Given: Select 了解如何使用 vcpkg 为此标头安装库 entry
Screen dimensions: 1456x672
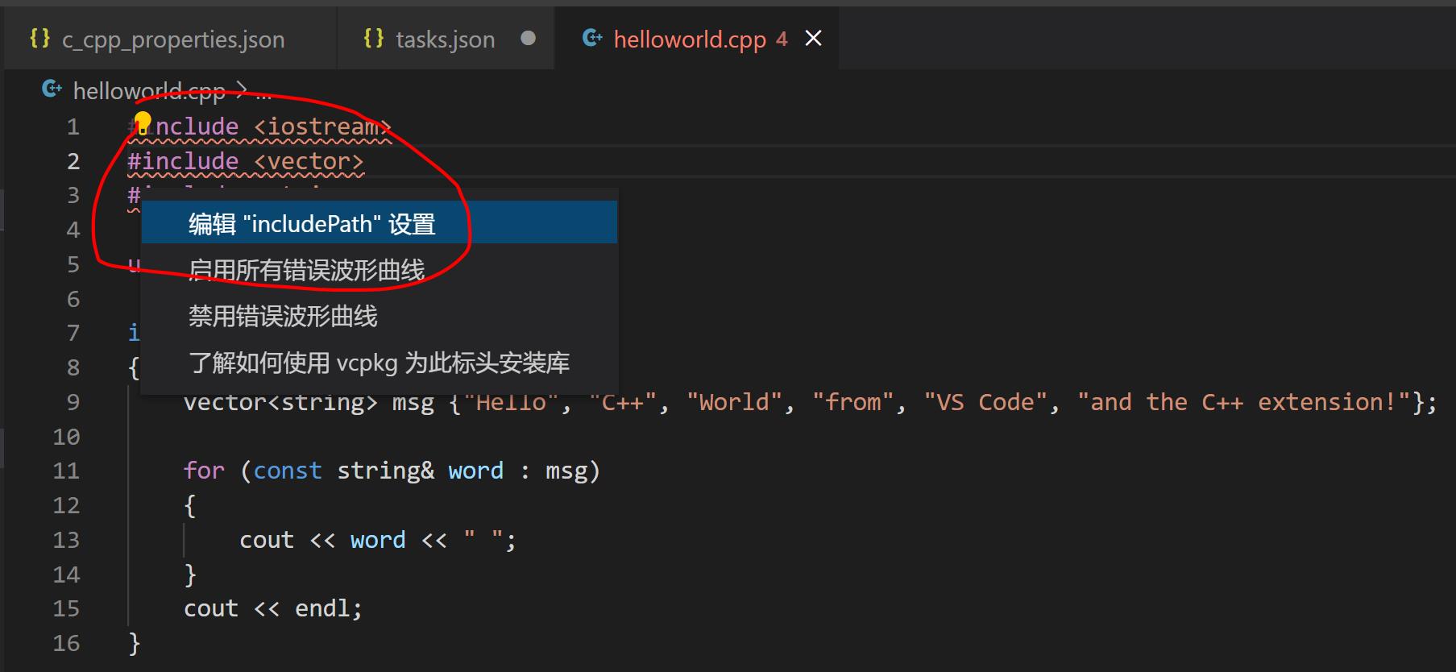Looking at the screenshot, I should (x=380, y=363).
